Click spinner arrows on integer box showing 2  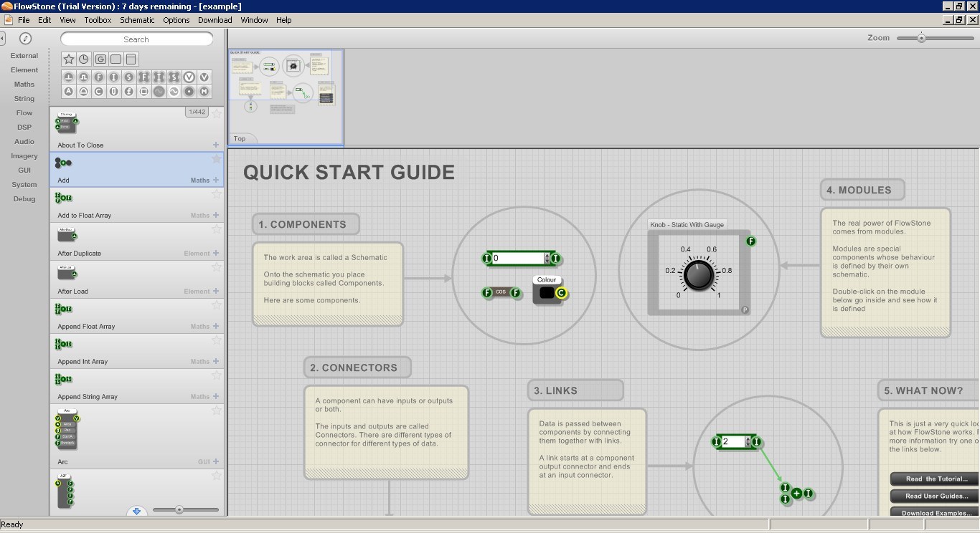coord(748,442)
